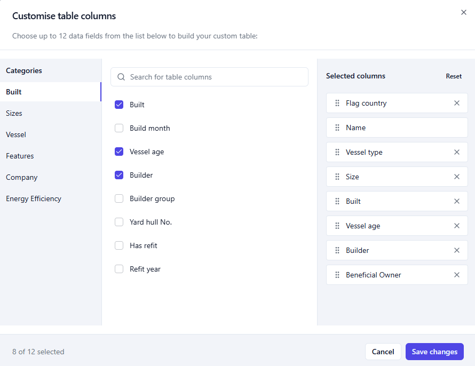Click the drag handle for Vessel age
The width and height of the screenshot is (475, 366).
337,226
